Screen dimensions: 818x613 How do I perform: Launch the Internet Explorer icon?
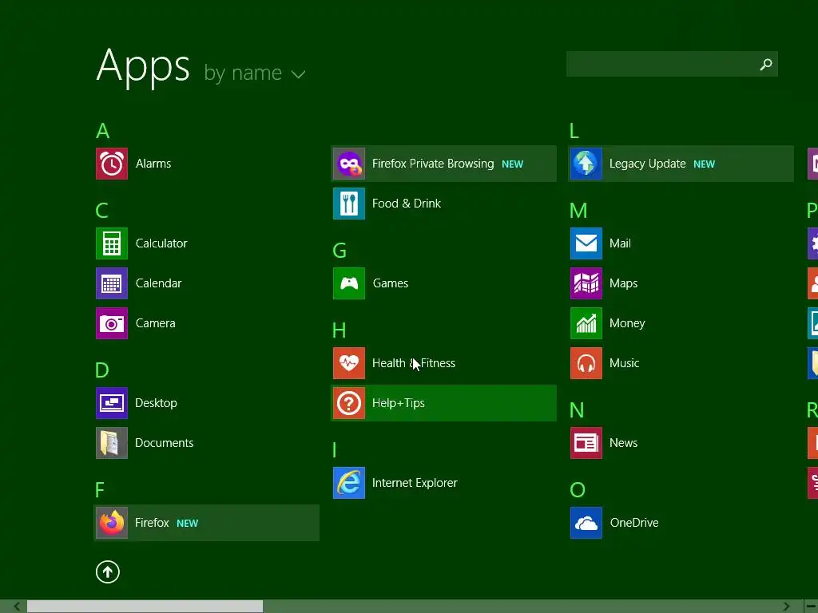[349, 483]
